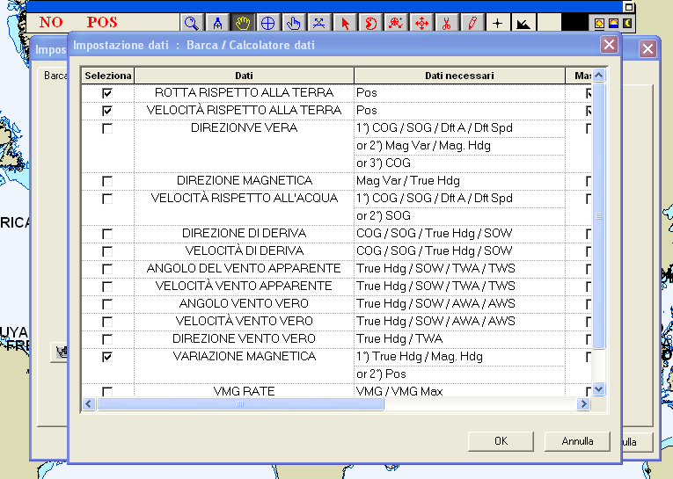Close the Barca / Calcolatore dati dialog
The image size is (673, 479).
click(x=609, y=44)
